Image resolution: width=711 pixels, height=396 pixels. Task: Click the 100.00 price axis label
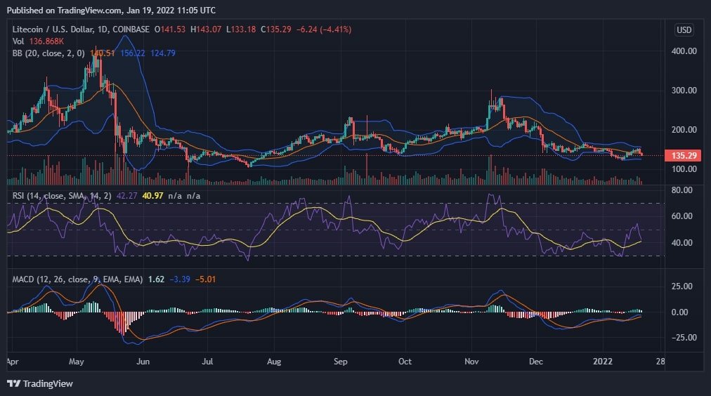coord(684,169)
